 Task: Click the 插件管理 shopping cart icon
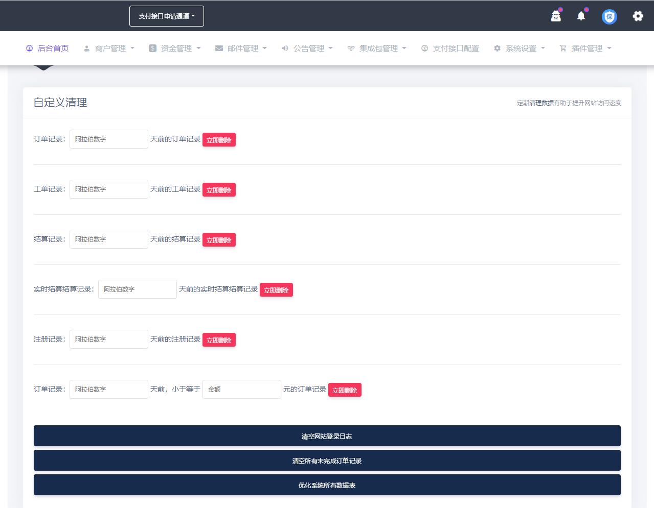click(x=563, y=49)
